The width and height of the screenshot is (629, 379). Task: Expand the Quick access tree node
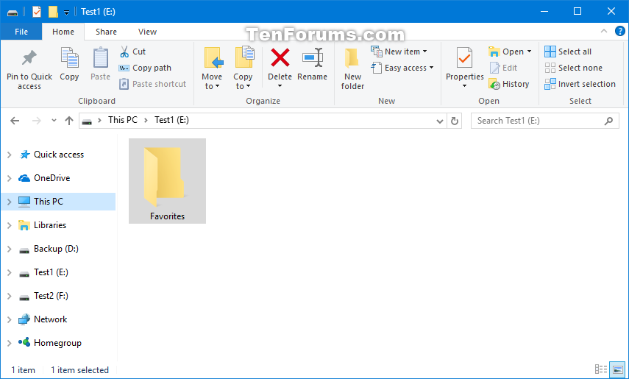pos(10,155)
